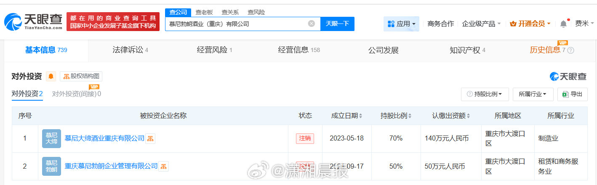
Task: Click the orange alert bell next to 对外投资
Action: [51, 76]
